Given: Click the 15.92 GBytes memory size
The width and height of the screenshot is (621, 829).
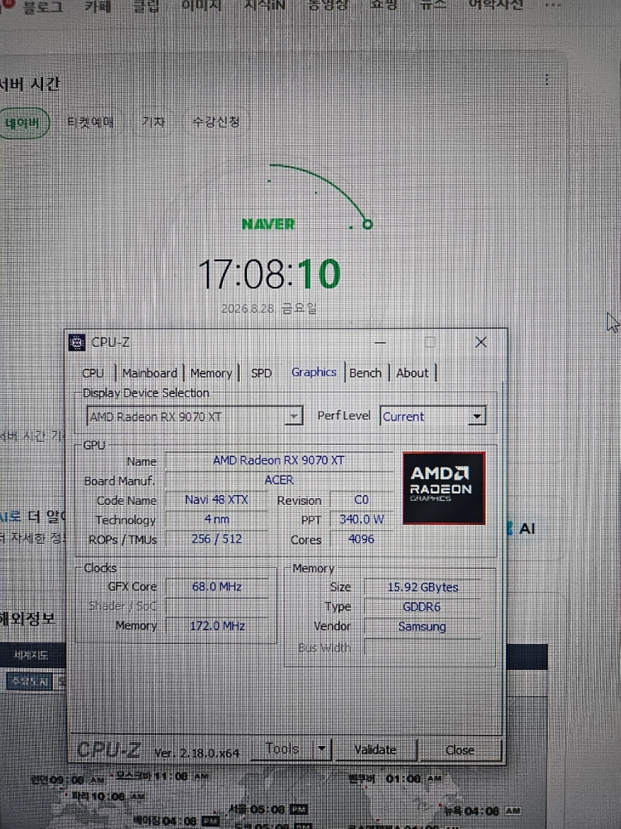Looking at the screenshot, I should (x=422, y=588).
